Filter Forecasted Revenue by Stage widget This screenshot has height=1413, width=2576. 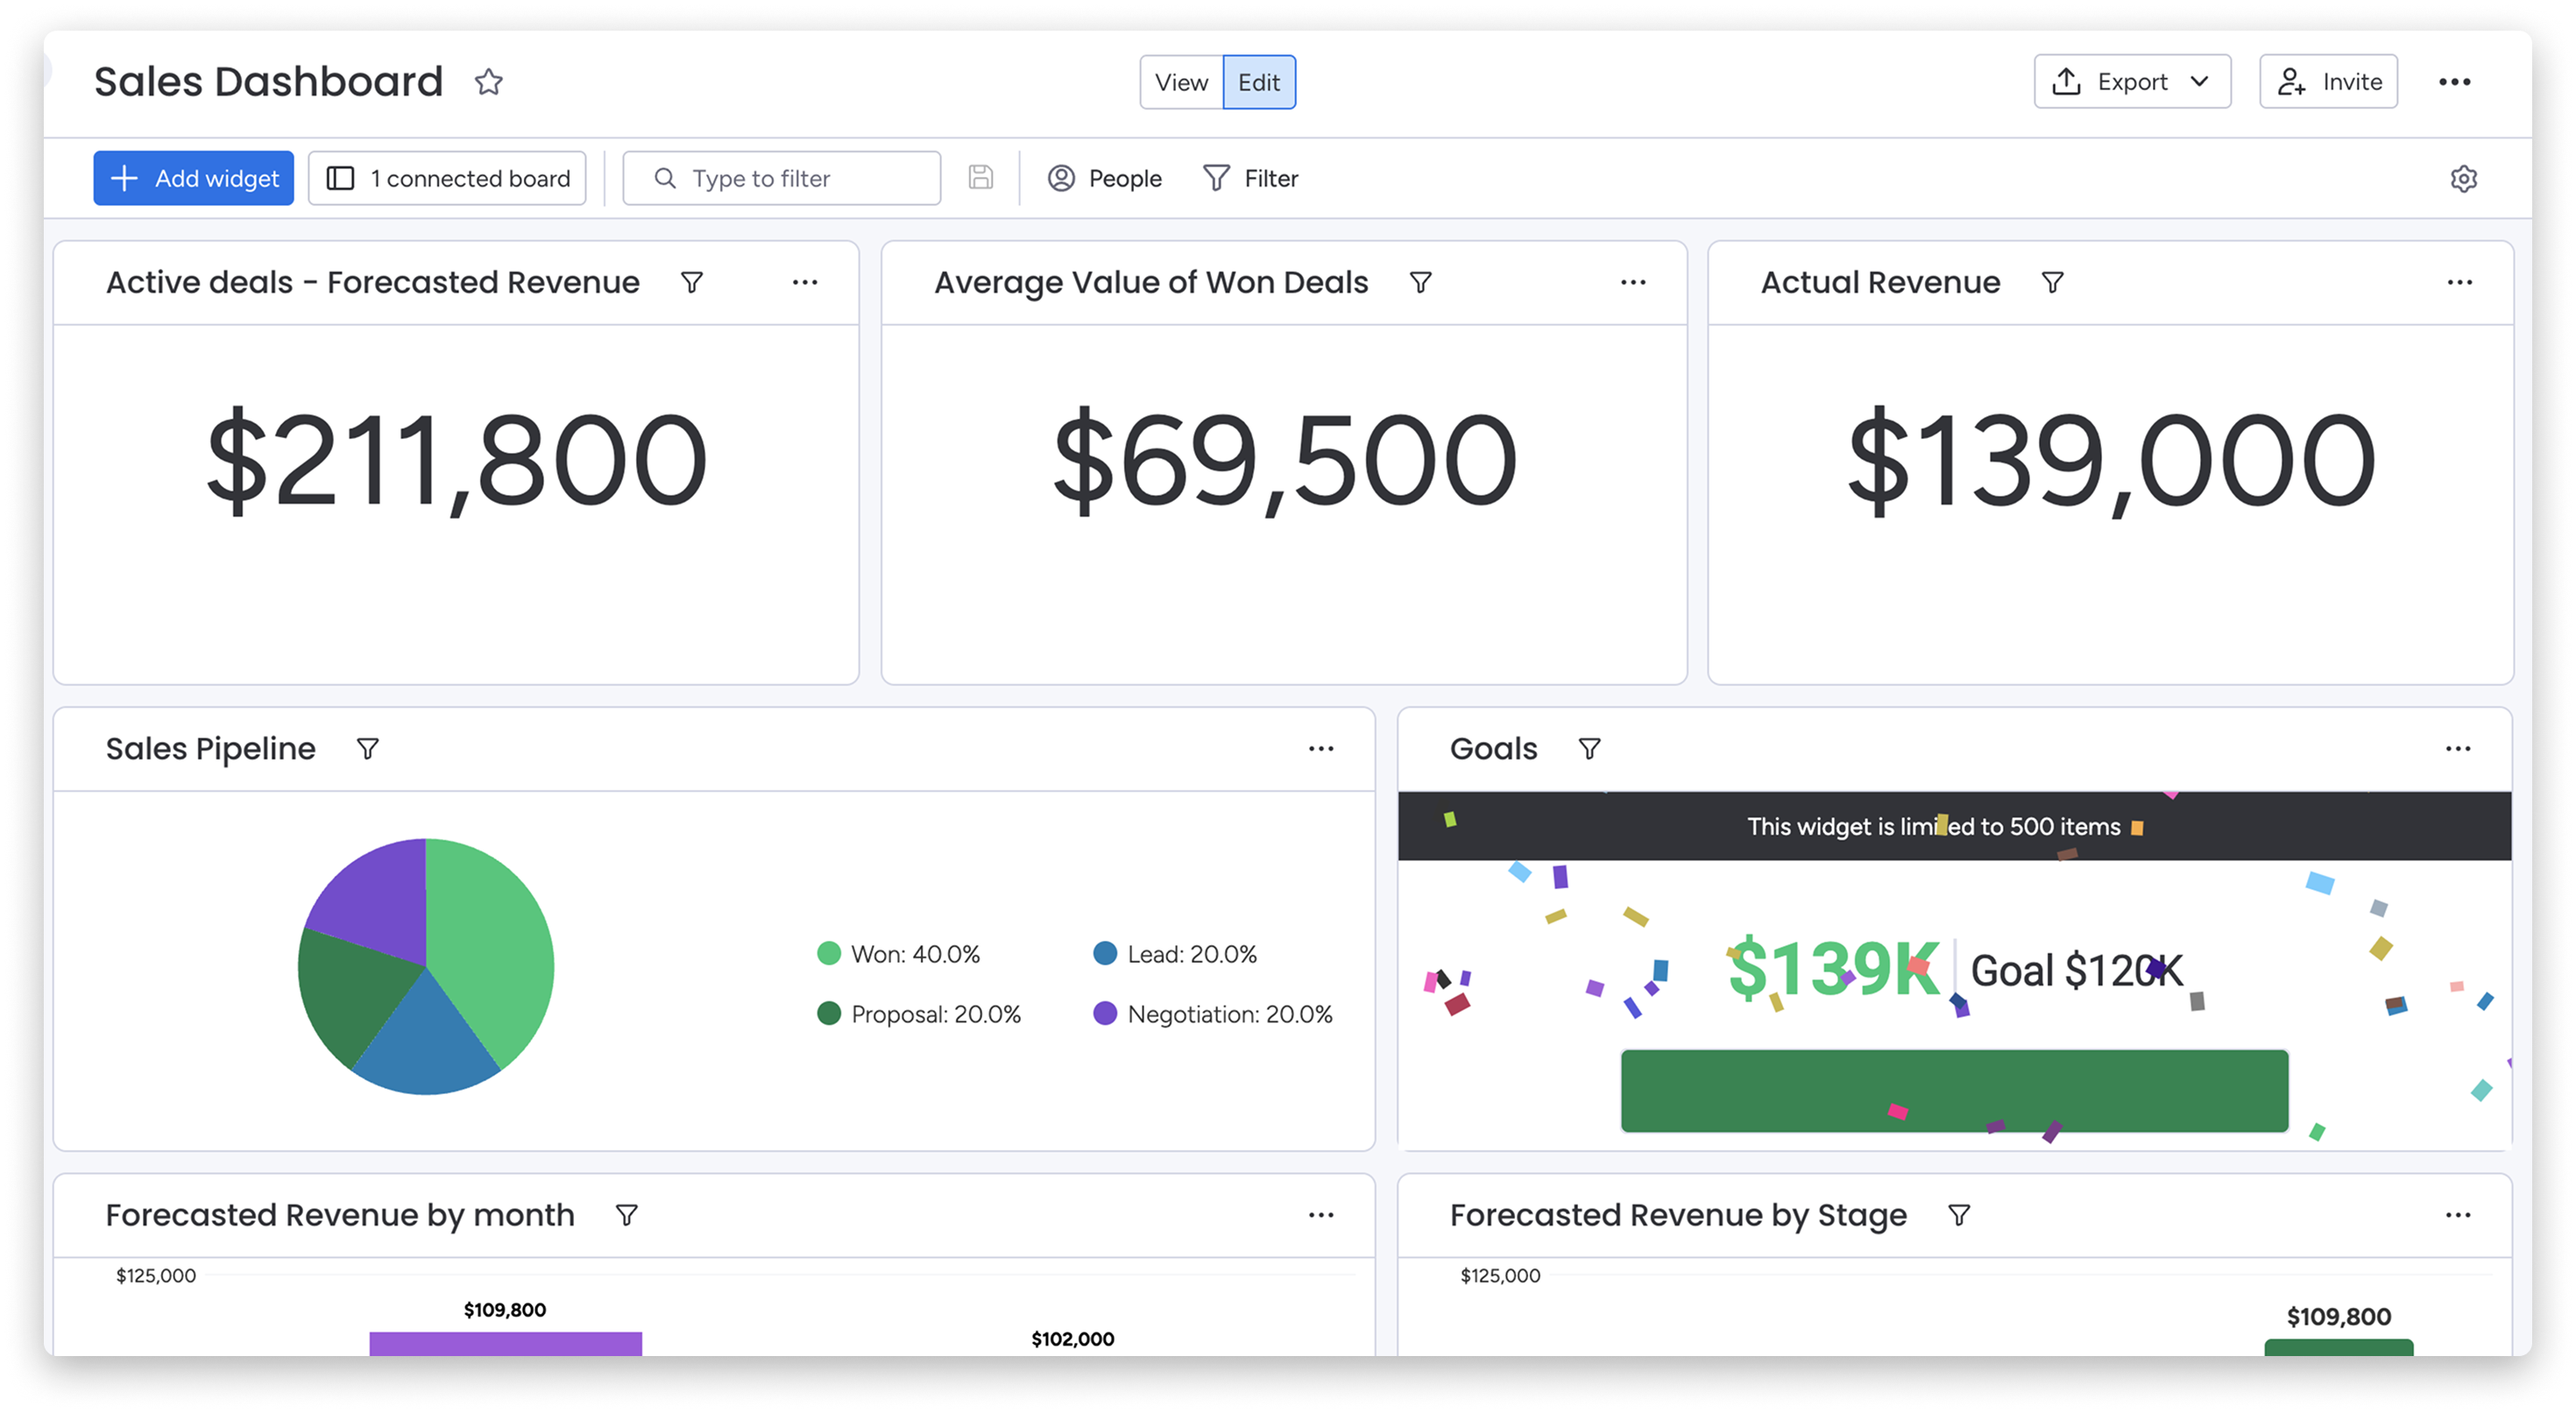[1958, 1215]
